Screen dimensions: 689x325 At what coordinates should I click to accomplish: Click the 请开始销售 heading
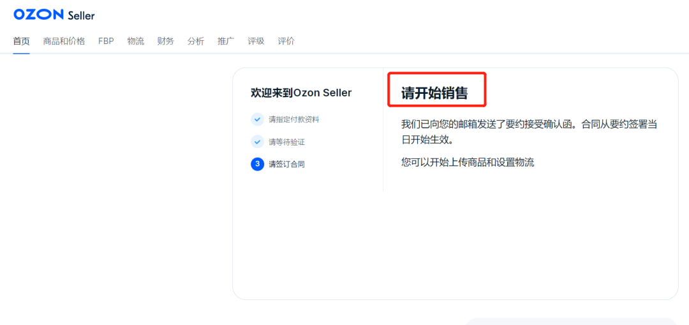tap(434, 93)
